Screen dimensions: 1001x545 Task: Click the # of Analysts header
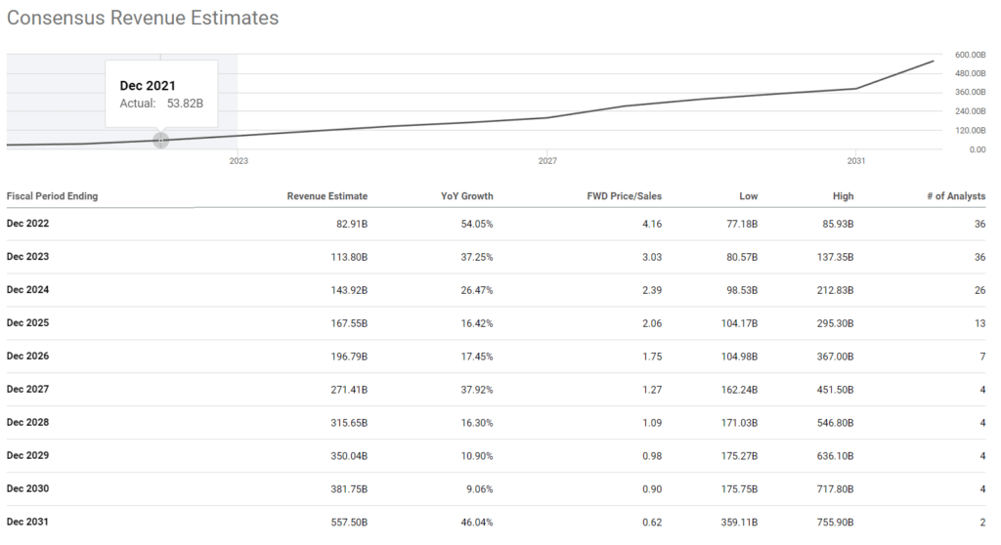click(956, 196)
